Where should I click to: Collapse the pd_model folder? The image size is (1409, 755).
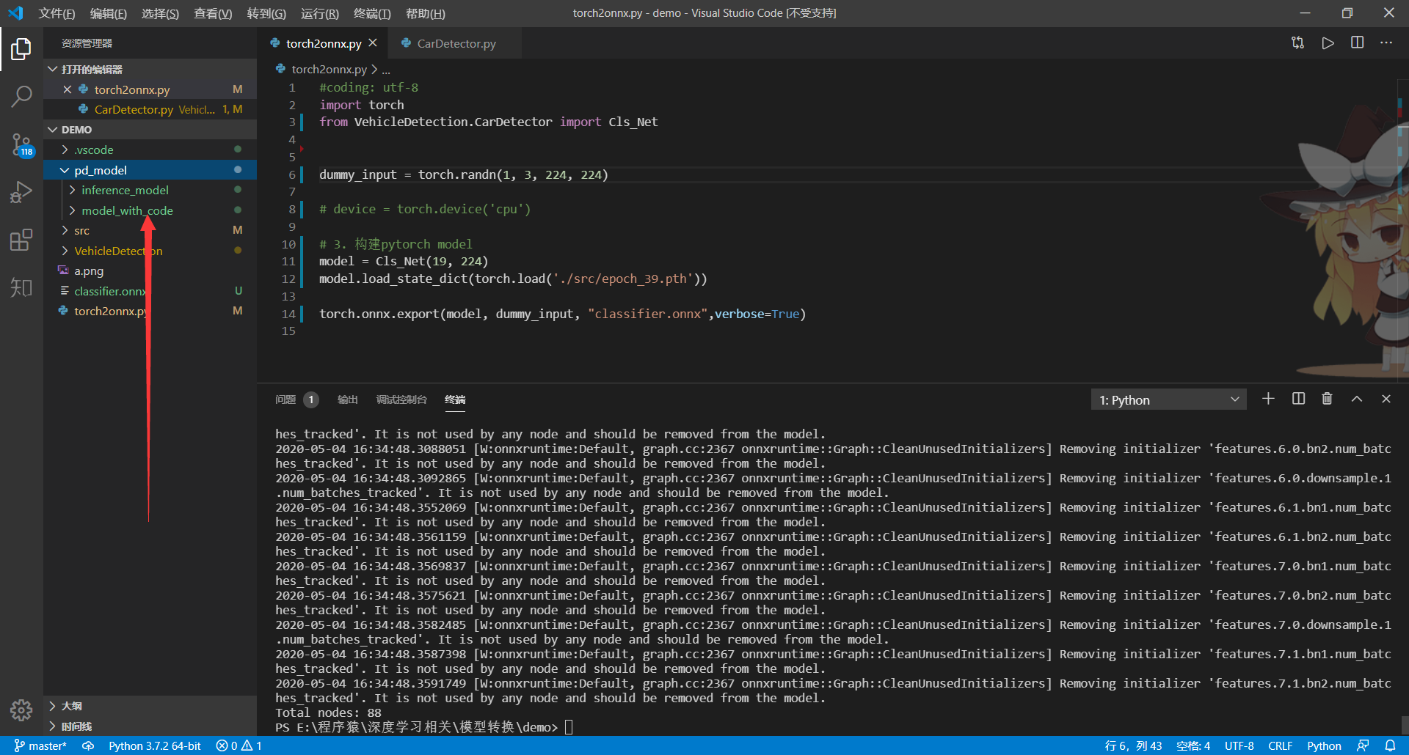point(150,170)
